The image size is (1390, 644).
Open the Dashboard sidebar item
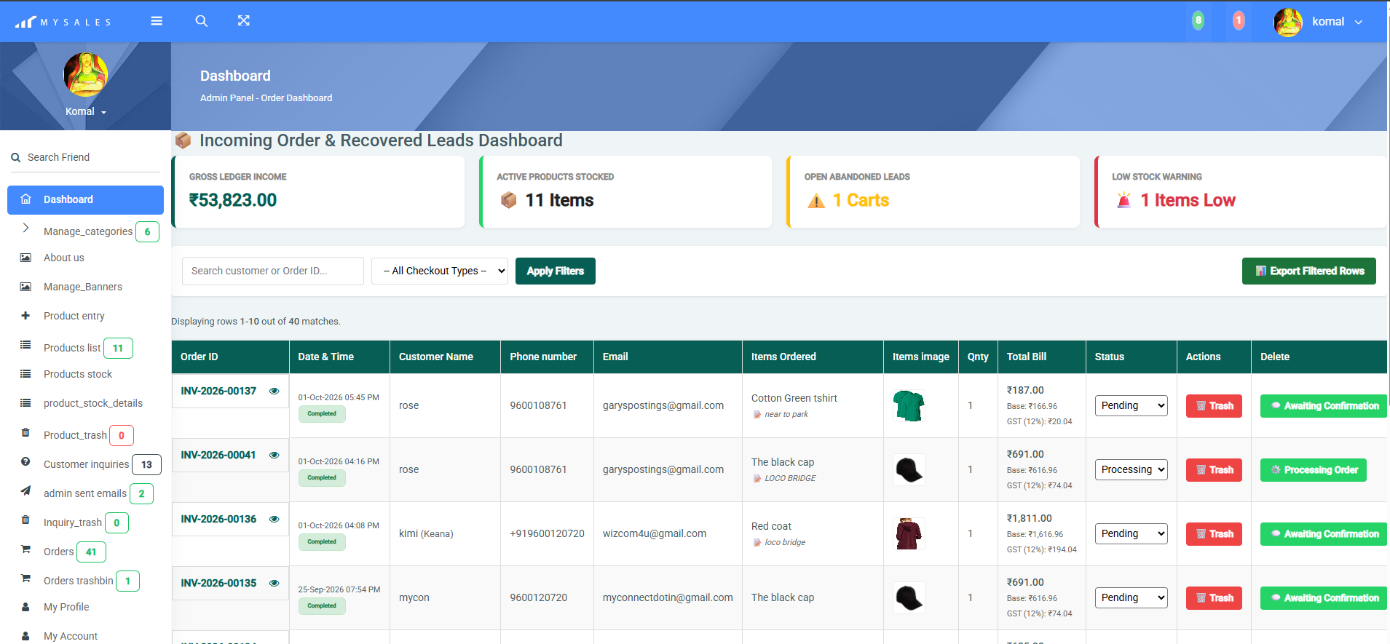click(x=85, y=200)
